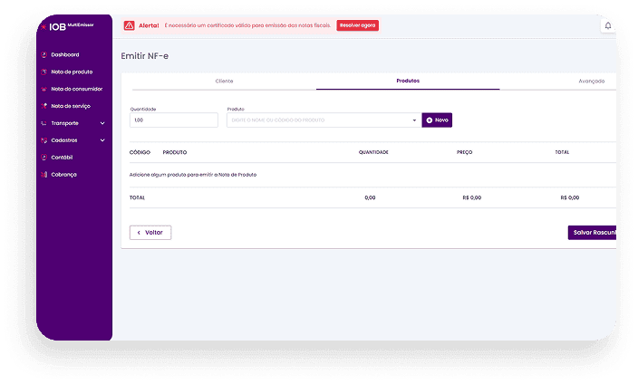Click the Transporte sidebar icon
Screen dimensions: 638x384
tap(43, 123)
